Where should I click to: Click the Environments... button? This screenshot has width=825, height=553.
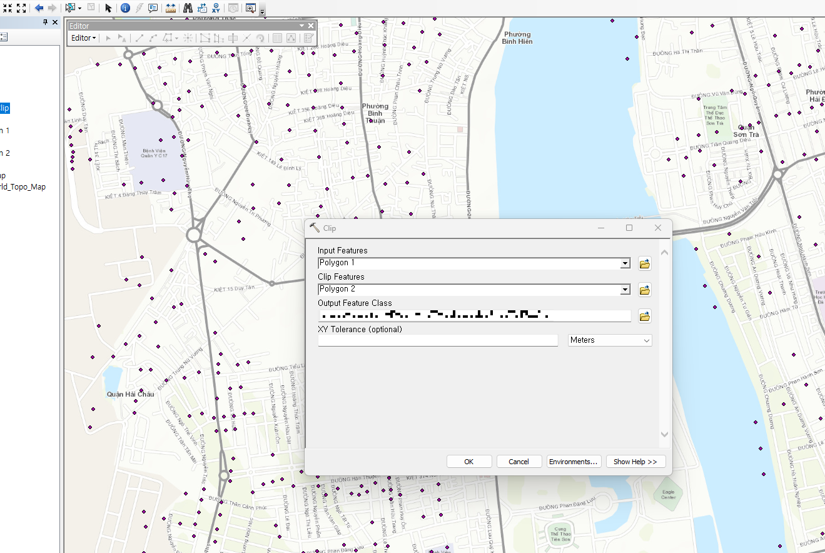tap(574, 462)
